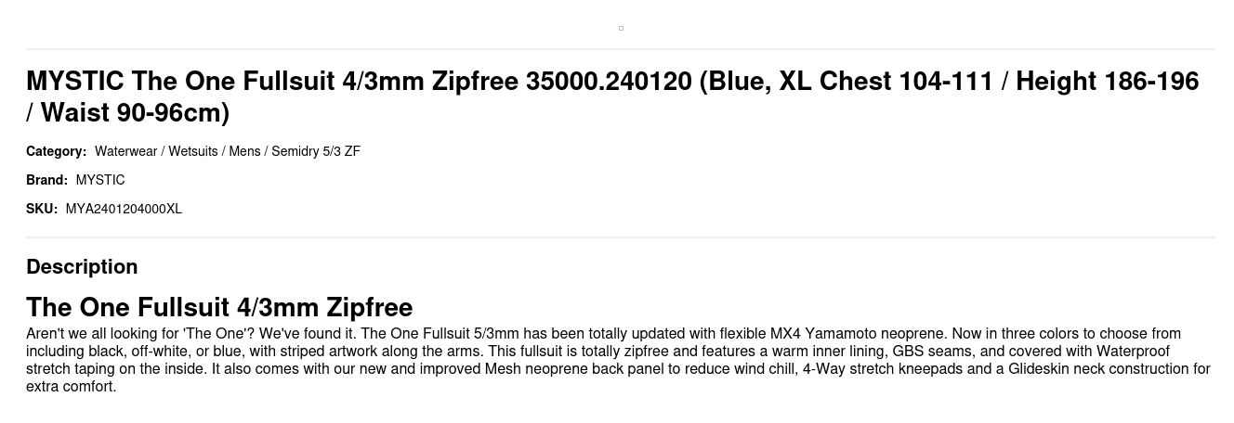Screen dimensions: 1234x423
Task: Open the MYSTIC brand value link
Action: pos(100,180)
